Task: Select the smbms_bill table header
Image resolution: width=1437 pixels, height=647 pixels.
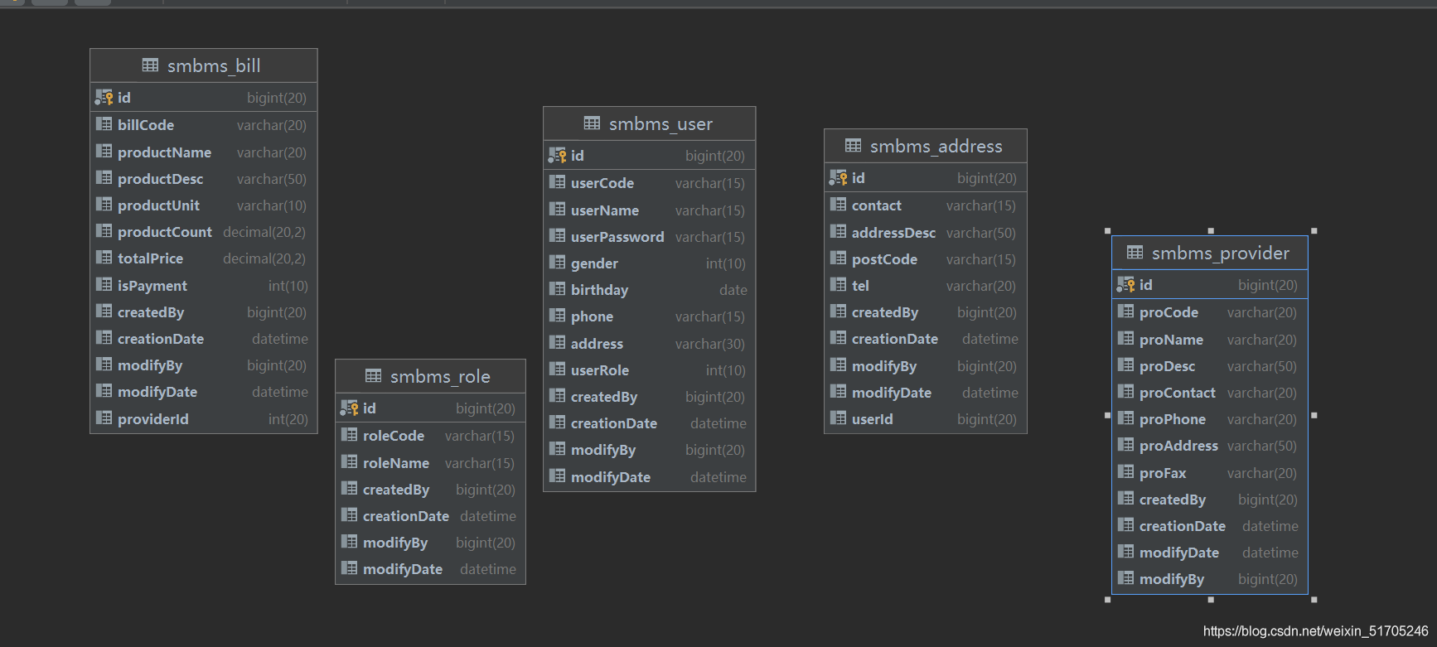Action: [x=204, y=65]
